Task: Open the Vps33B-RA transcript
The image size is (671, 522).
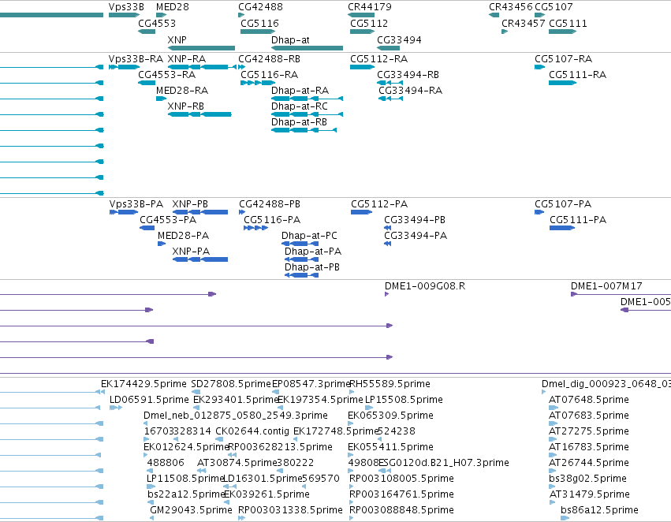Action: click(x=124, y=67)
